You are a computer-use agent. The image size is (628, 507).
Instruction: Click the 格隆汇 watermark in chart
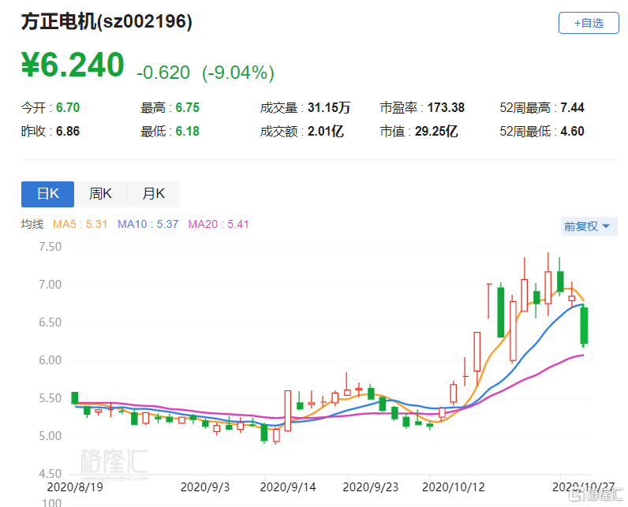(114, 459)
